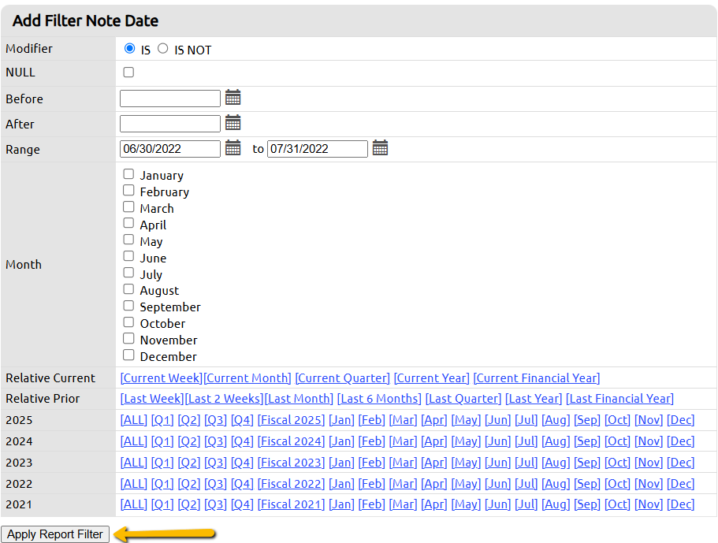Check the December month box
Viewport: 718px width, 543px height.
tap(128, 355)
